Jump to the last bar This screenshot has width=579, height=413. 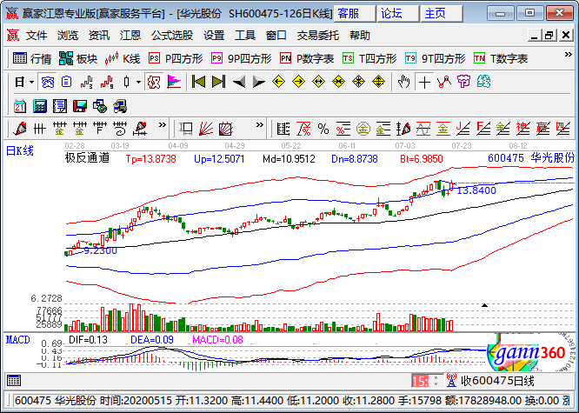coord(218,82)
